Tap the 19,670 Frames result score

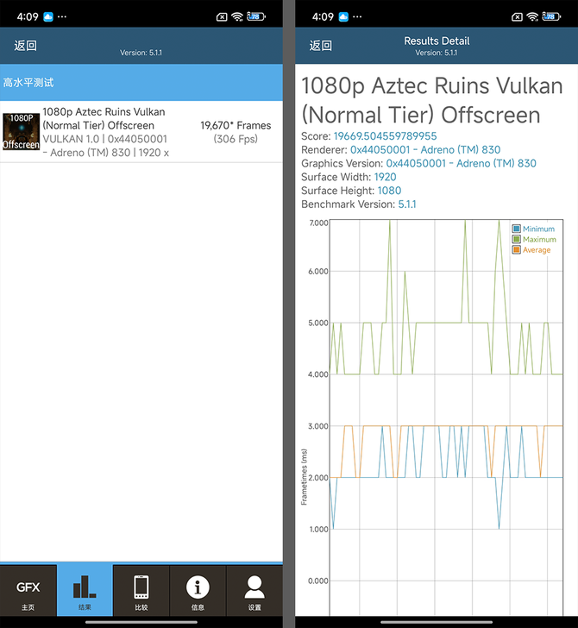coord(236,126)
